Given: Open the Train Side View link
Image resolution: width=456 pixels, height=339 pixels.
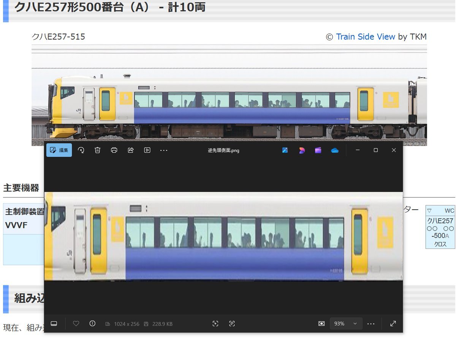Looking at the screenshot, I should pyautogui.click(x=366, y=37).
